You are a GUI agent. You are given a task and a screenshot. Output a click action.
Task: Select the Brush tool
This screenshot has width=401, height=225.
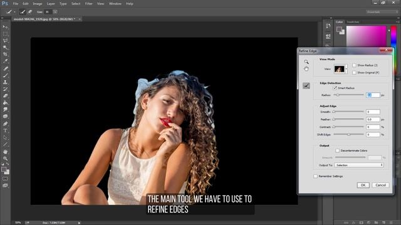click(x=5, y=75)
